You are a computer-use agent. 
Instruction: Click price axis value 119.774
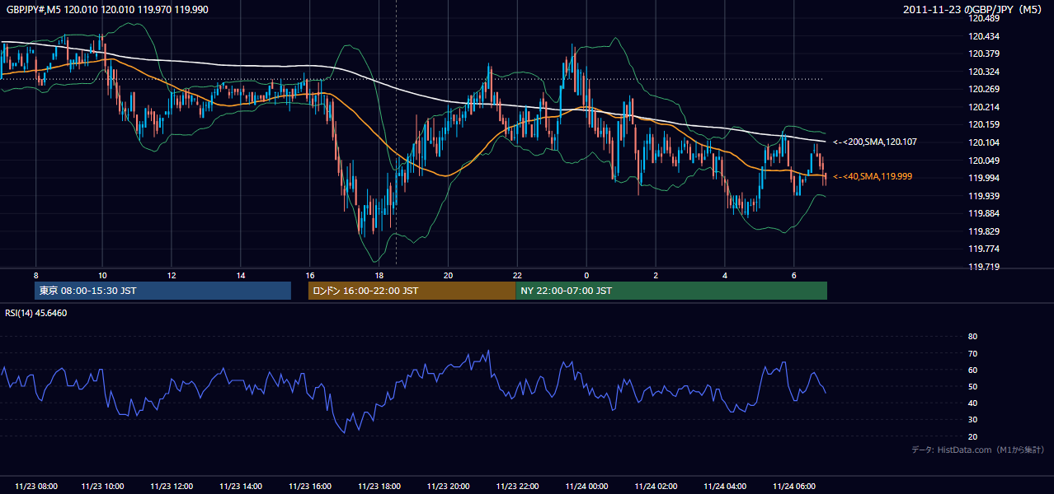(984, 249)
